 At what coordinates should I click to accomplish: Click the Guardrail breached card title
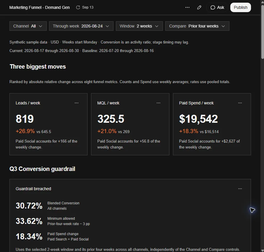coord(33,189)
